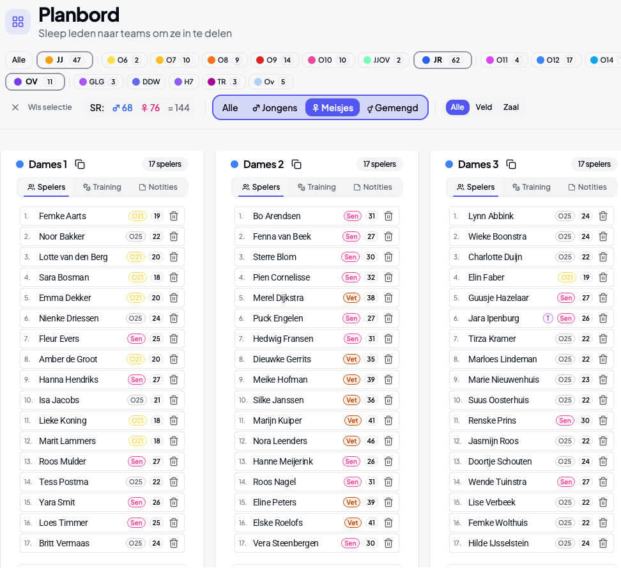This screenshot has width=621, height=577.
Task: Toggle the Veld filter option
Action: [484, 107]
